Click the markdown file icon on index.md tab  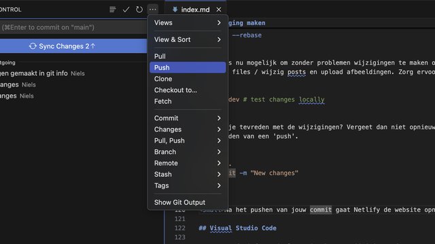click(175, 9)
